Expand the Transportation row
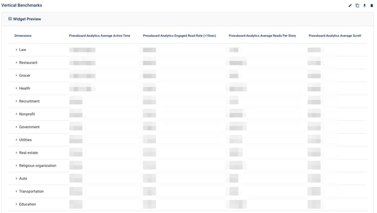 (16, 192)
